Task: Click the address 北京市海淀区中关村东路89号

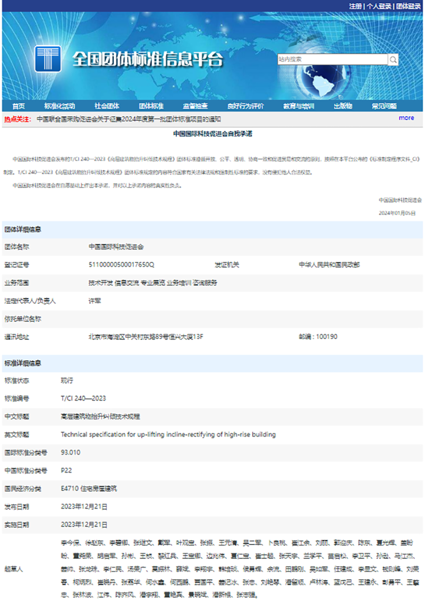Action: pos(146,337)
